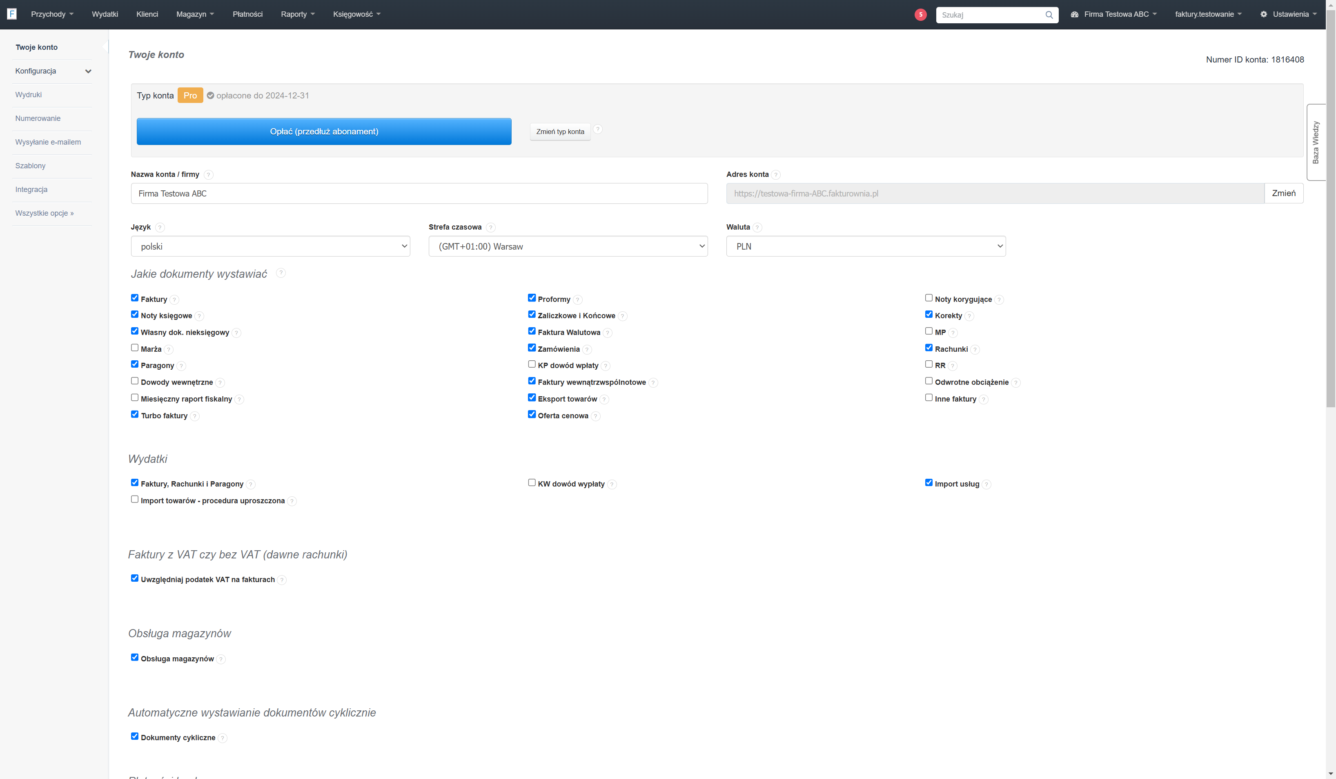Click help icon beside Adres konta label
The image size is (1336, 779).
[x=776, y=174]
